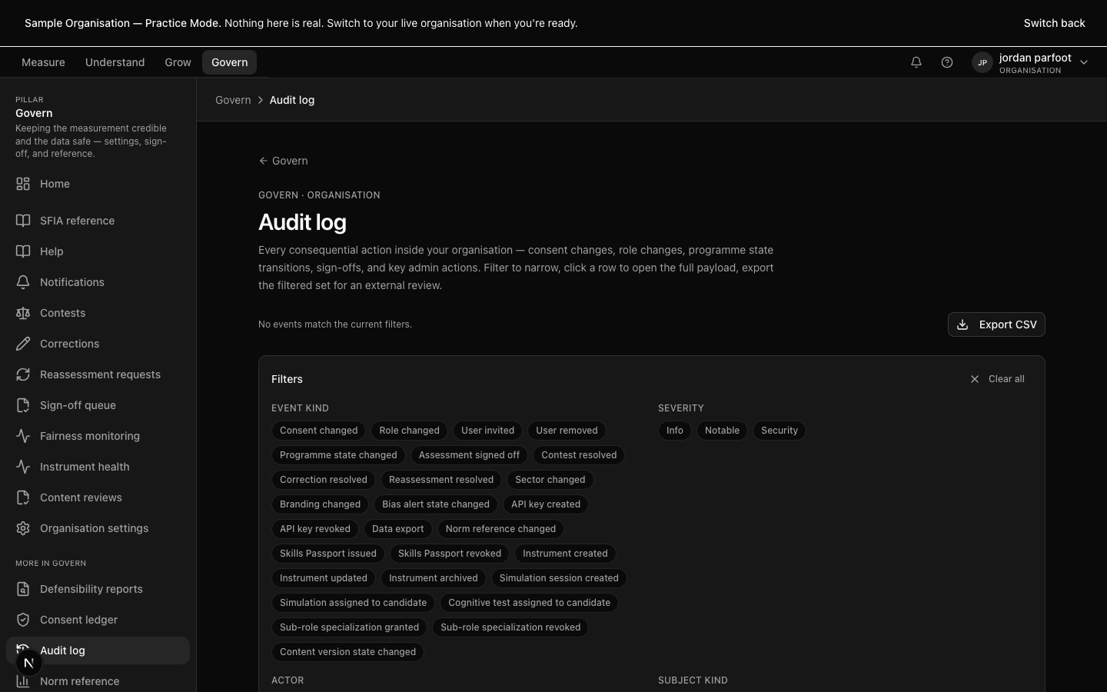Switch to the Understand tab

[115, 62]
